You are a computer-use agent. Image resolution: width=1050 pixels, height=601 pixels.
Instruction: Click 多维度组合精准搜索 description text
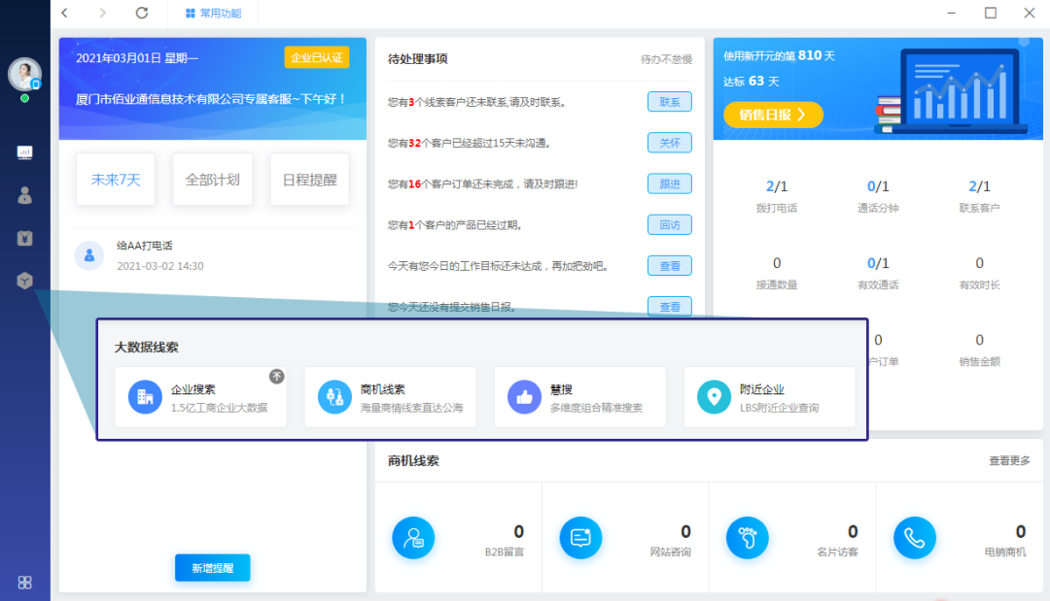coord(596,408)
